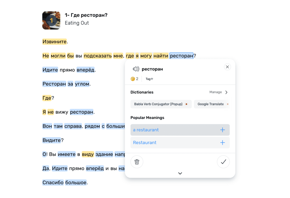Open the Manage dictionaries chevron
Image resolution: width=290 pixels, height=198 pixels.
click(226, 92)
